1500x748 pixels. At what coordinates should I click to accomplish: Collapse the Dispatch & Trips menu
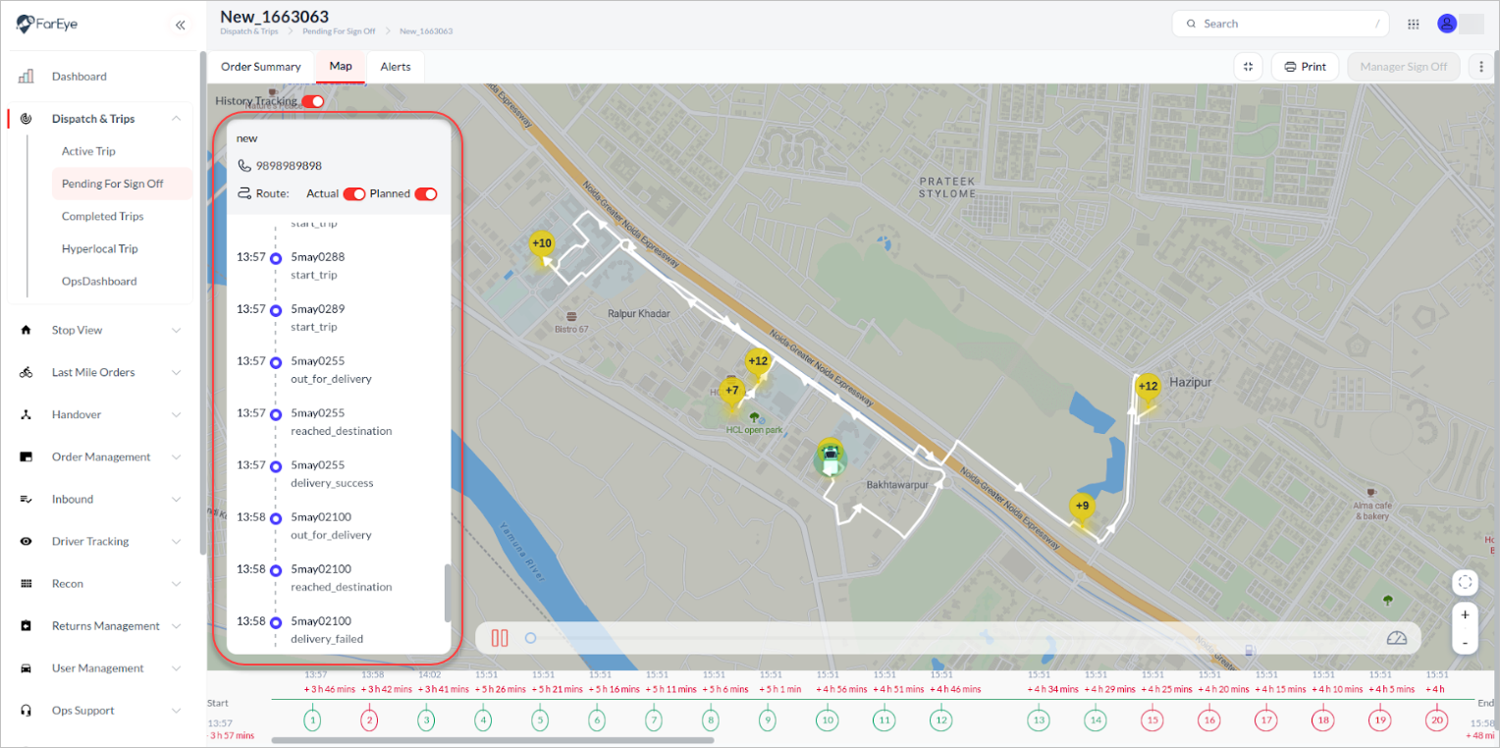(177, 119)
